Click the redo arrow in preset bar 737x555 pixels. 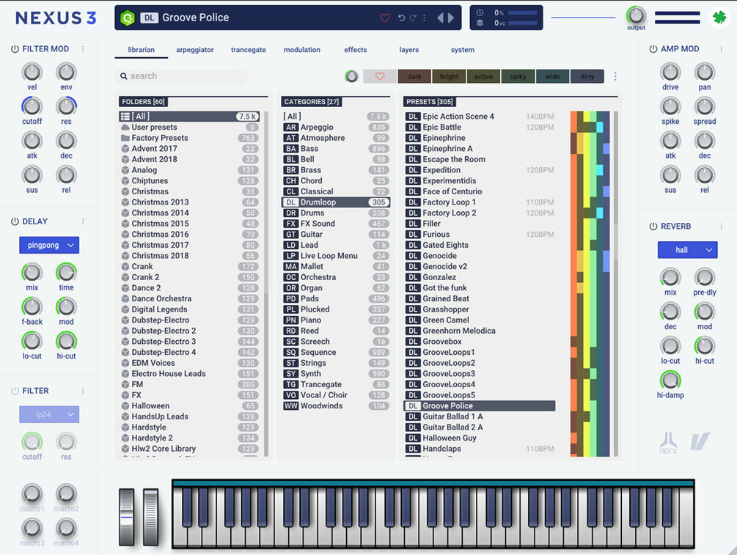tap(413, 18)
